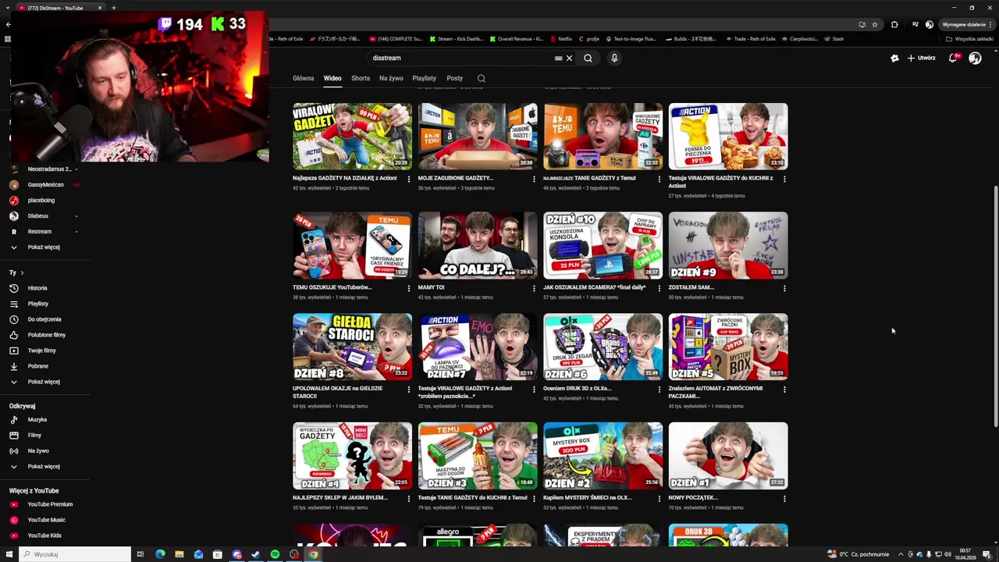Open Muzyka in Odkrywaj section

pos(37,420)
